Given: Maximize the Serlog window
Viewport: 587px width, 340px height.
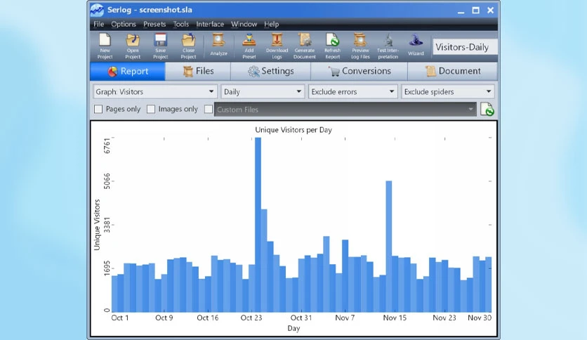Looking at the screenshot, I should tap(475, 11).
